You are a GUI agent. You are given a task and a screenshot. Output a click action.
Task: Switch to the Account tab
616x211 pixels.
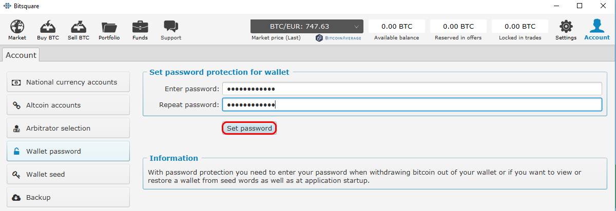click(21, 55)
